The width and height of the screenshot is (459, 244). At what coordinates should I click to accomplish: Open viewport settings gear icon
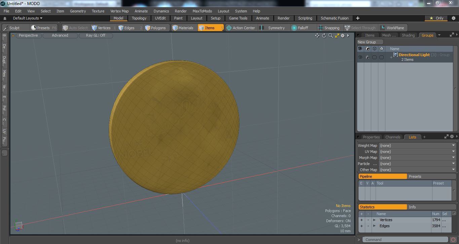pos(343,35)
